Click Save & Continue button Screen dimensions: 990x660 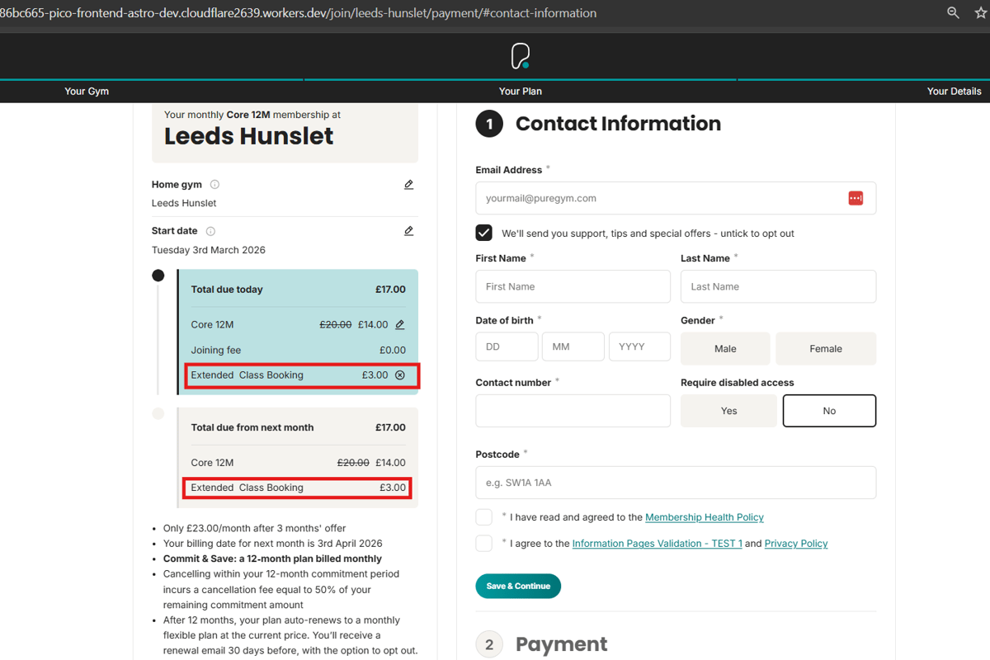pyautogui.click(x=518, y=586)
